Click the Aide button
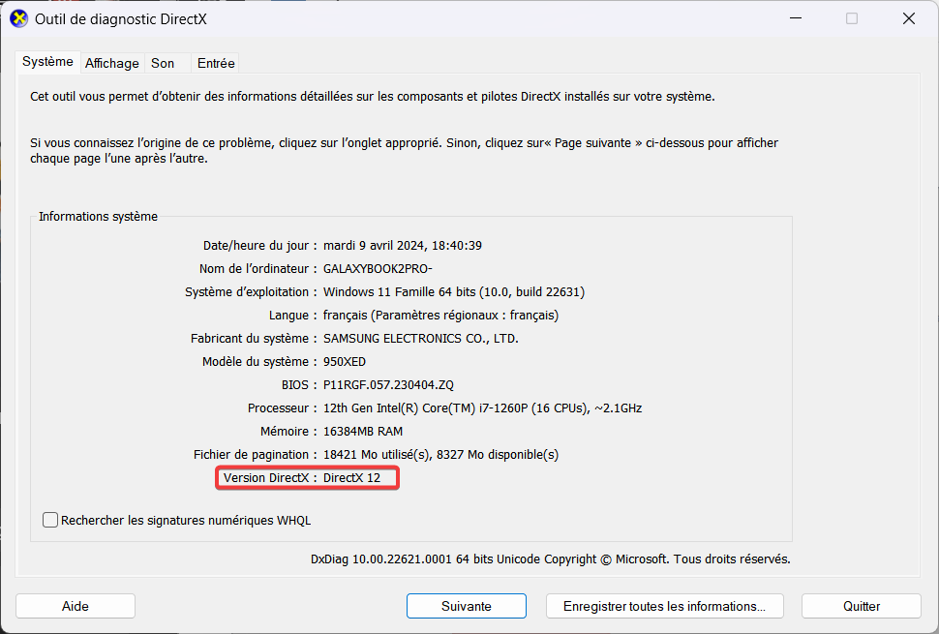 coord(76,606)
